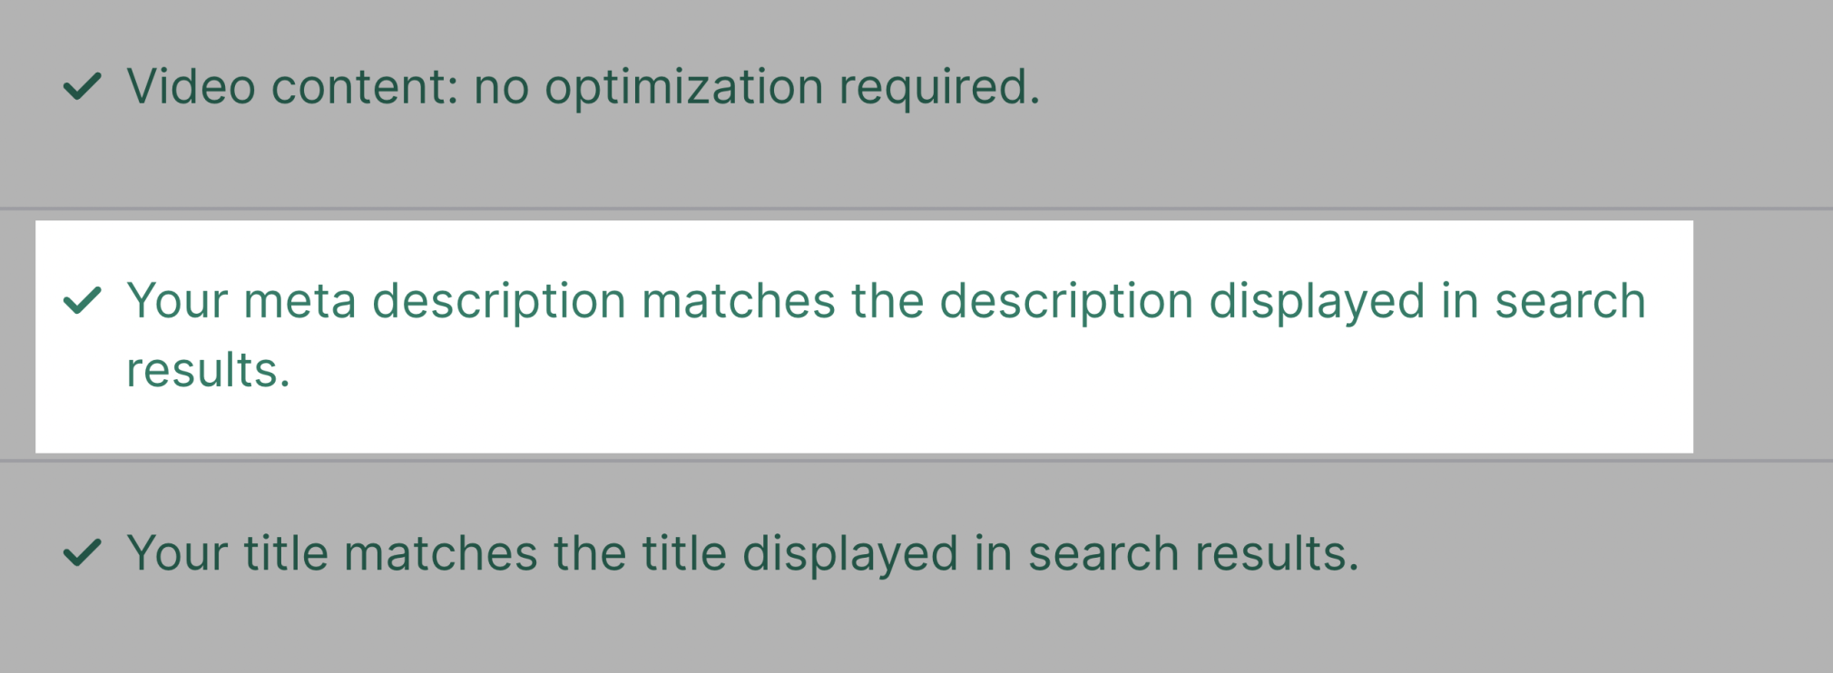Viewport: 1833px width, 673px height.
Task: Click the checkmark beside title matches message
Action: (x=82, y=553)
